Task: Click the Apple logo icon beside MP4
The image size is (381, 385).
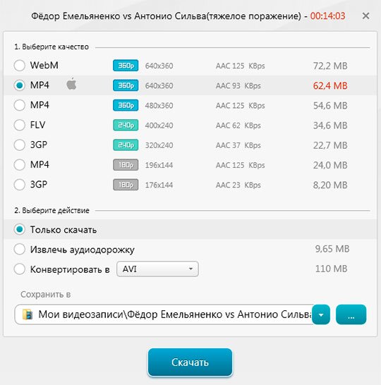Action: click(x=71, y=83)
